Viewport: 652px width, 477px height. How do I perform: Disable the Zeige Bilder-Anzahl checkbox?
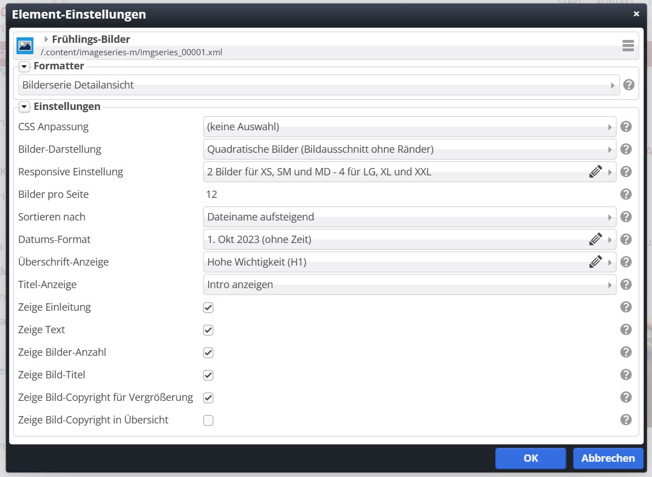pos(208,352)
